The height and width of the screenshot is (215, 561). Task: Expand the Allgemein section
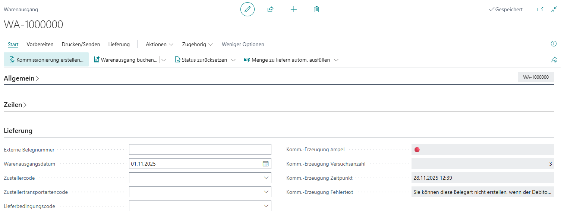coord(21,79)
